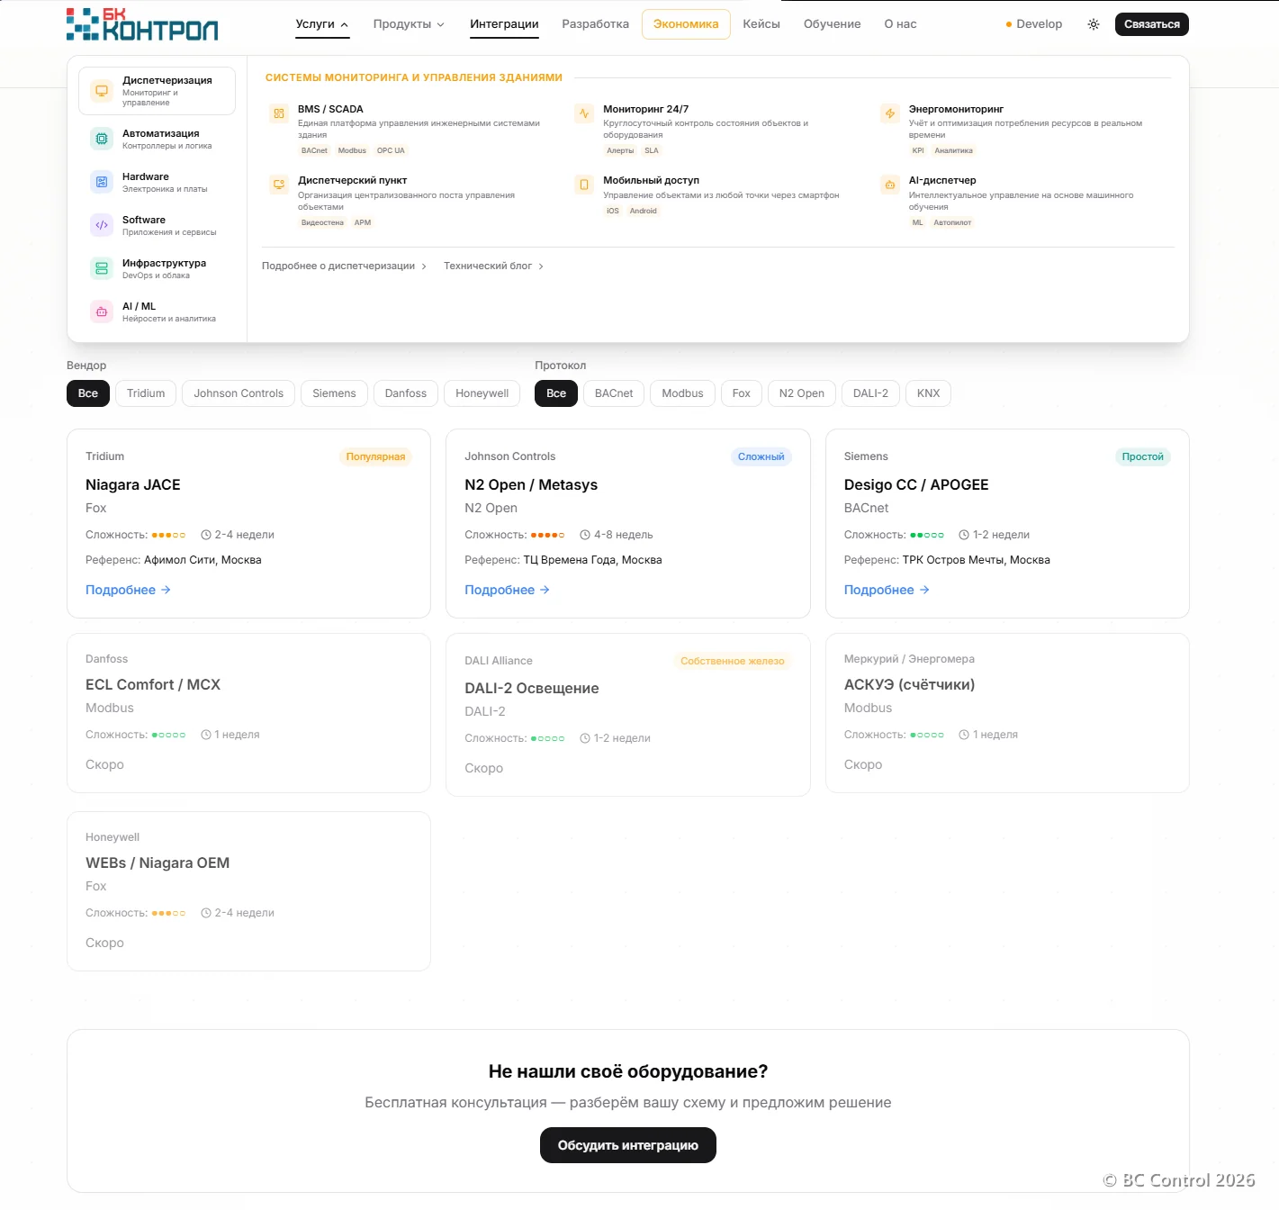Screen dimensions: 1279x1210
Task: Click the BACnet tag under BMS / SCADA
Action: [314, 151]
